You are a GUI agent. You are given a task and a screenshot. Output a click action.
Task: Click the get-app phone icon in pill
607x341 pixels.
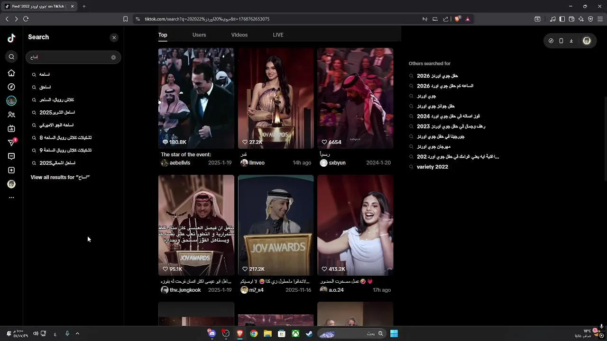pos(561,41)
